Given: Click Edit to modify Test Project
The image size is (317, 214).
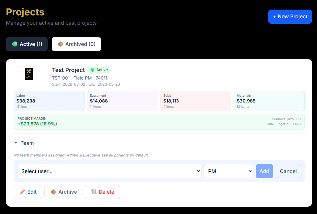Looking at the screenshot, I should pos(28,192).
